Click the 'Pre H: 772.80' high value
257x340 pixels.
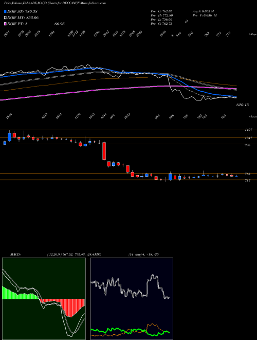161,15
